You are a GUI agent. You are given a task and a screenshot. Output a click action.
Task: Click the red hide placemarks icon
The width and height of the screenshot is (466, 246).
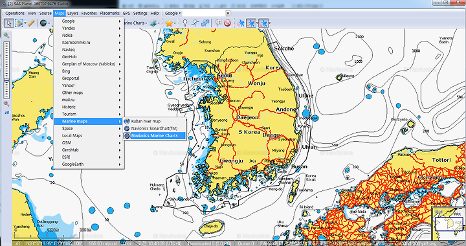[x=228, y=23]
